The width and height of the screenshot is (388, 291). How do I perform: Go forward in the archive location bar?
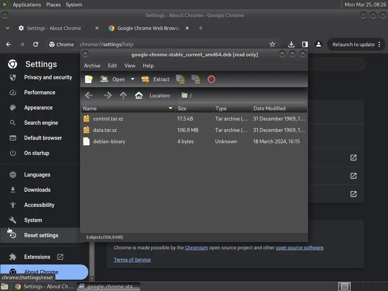108,95
